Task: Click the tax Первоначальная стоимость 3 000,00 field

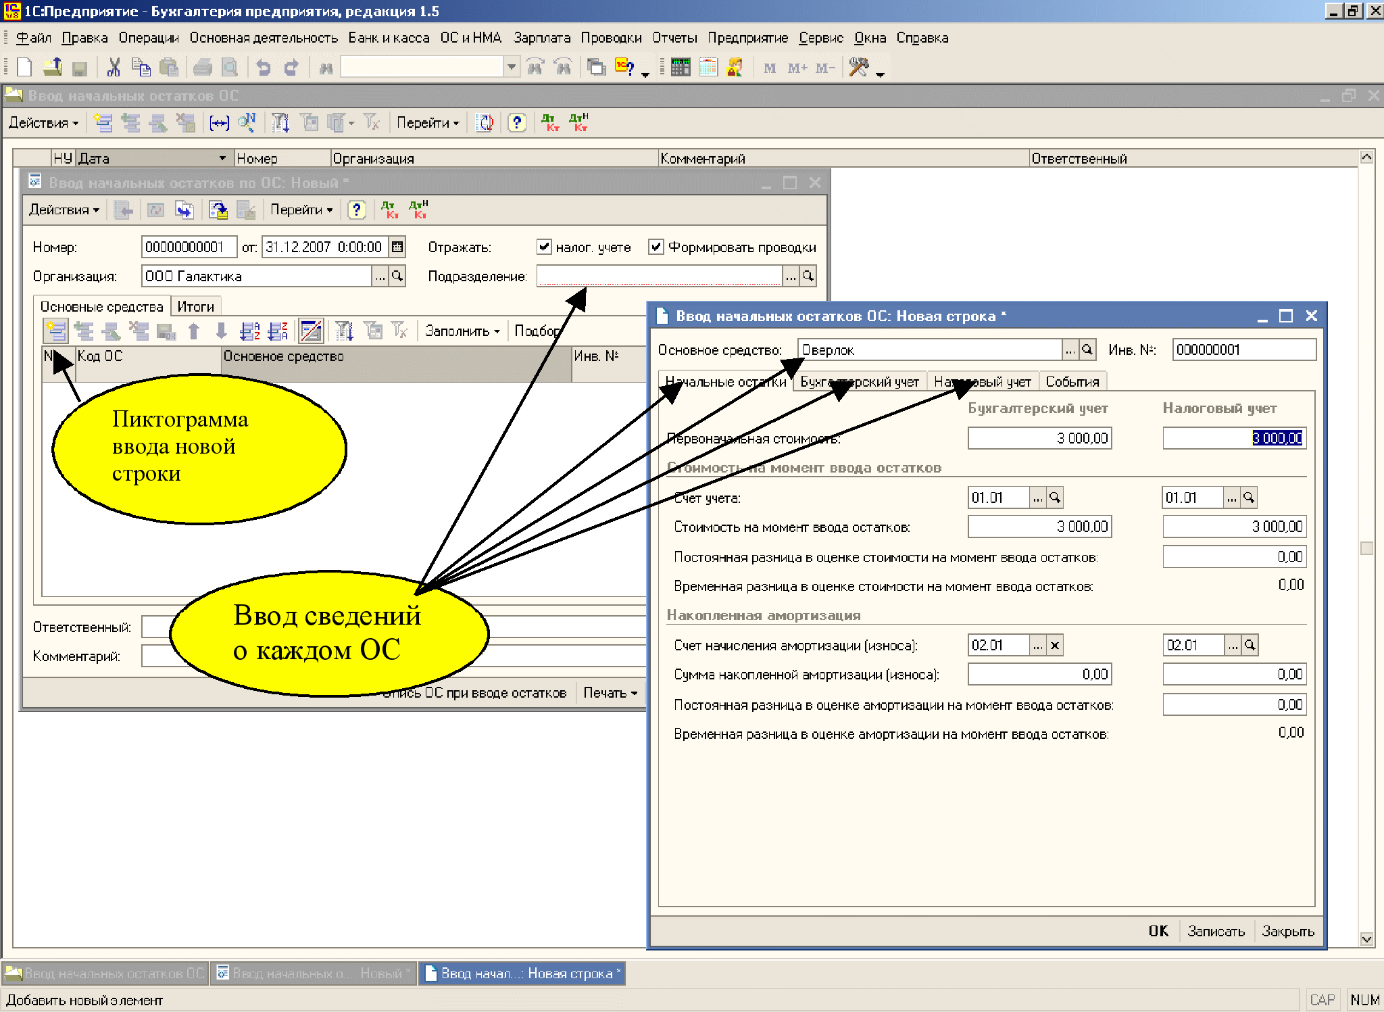Action: tap(1234, 438)
